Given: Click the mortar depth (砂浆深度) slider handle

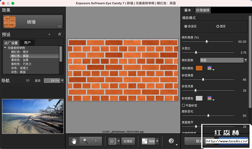Looking at the screenshot, I should click(195, 90).
